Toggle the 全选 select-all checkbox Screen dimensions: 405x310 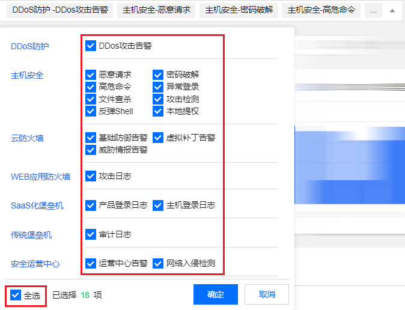point(16,295)
